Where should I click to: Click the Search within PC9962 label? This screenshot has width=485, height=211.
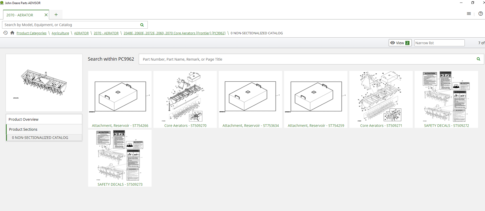point(111,59)
